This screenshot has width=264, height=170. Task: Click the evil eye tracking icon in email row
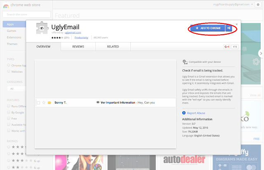pyautogui.click(x=98, y=102)
